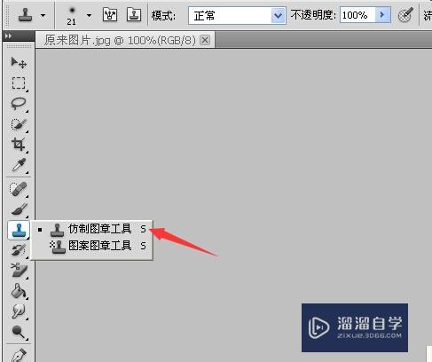This screenshot has width=432, height=362.
Task: Expand the tool preset picker arrow
Action: click(x=43, y=15)
